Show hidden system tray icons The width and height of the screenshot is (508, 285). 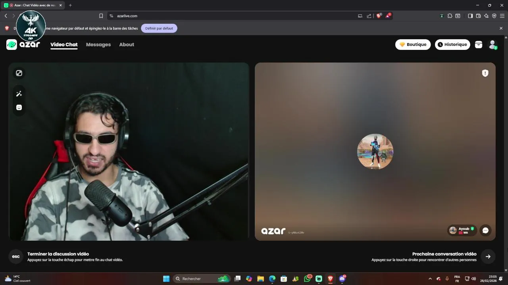430,279
